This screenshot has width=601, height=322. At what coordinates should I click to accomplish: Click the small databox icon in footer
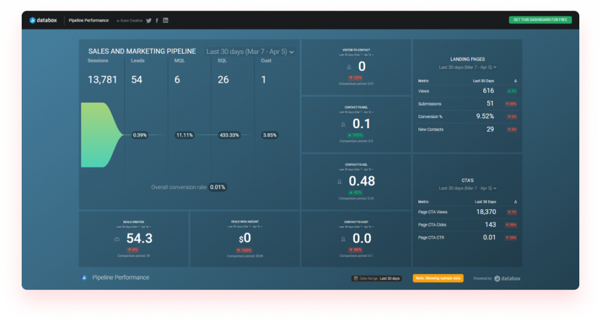(85, 277)
